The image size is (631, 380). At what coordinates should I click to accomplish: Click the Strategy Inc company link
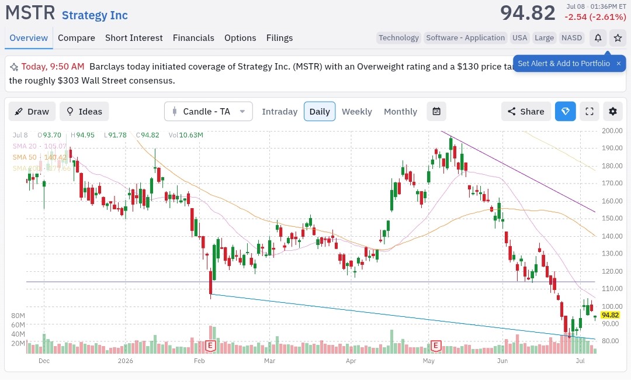95,15
